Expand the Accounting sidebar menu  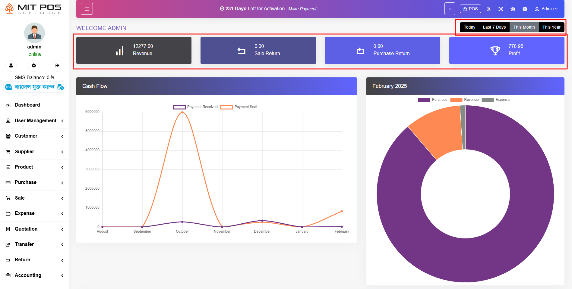(35, 275)
